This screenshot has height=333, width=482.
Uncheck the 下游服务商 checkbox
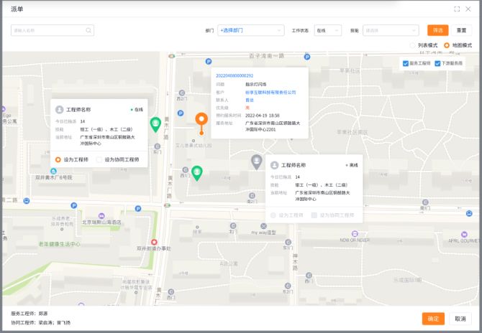point(437,63)
